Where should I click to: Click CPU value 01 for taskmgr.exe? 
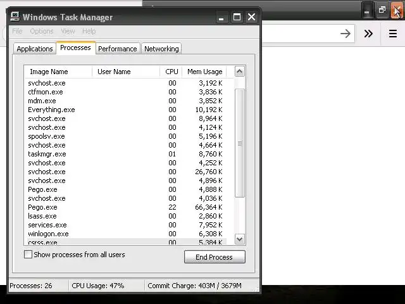tap(172, 154)
